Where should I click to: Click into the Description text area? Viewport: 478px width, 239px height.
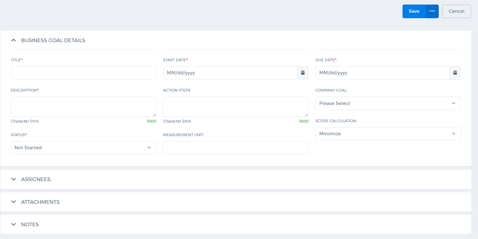84,106
